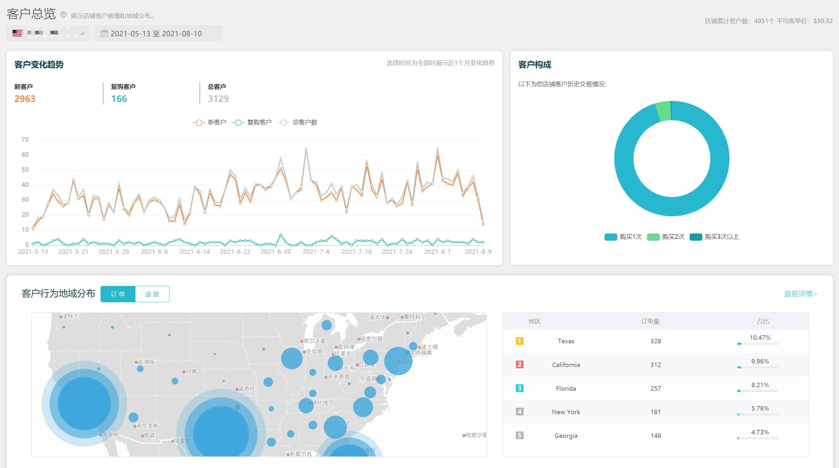Switch to the 订单 tab
This screenshot has height=468, width=839.
click(118, 294)
